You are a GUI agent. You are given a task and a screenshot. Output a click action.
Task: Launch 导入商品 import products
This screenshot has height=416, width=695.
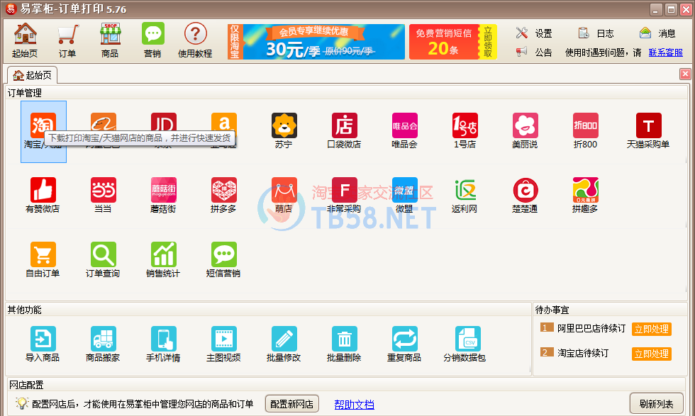[43, 344]
